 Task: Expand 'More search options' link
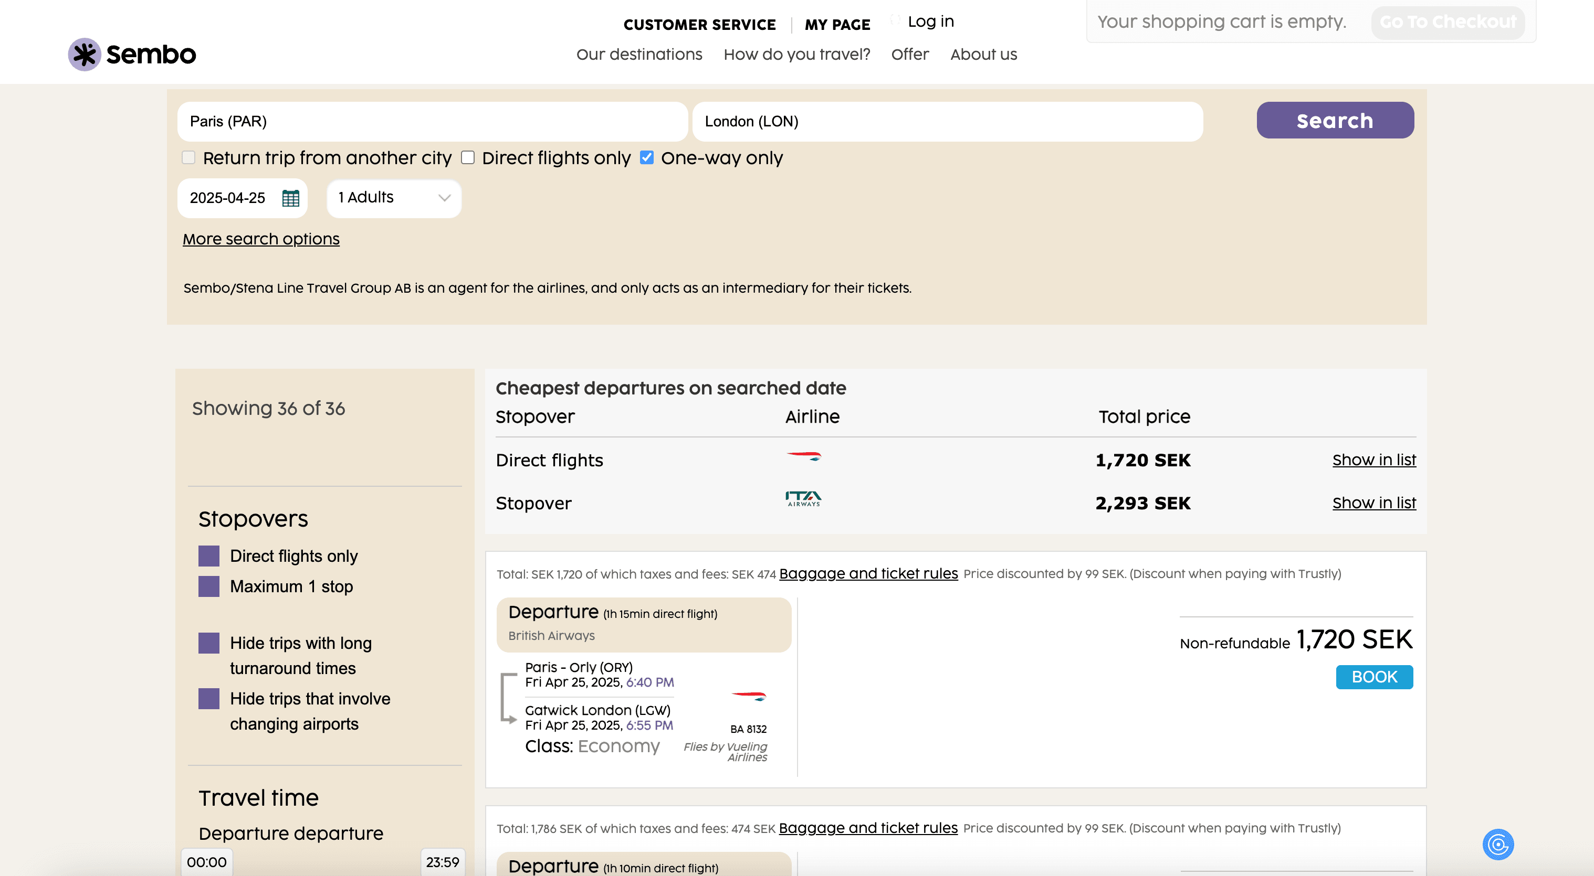pyautogui.click(x=260, y=239)
